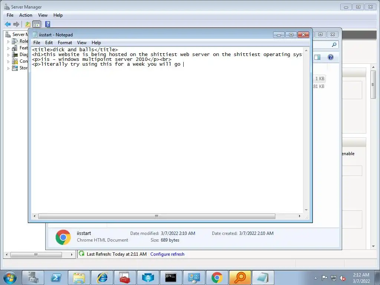The width and height of the screenshot is (380, 285).
Task: Expand the Configuration tree node arrow
Action: tap(8, 62)
